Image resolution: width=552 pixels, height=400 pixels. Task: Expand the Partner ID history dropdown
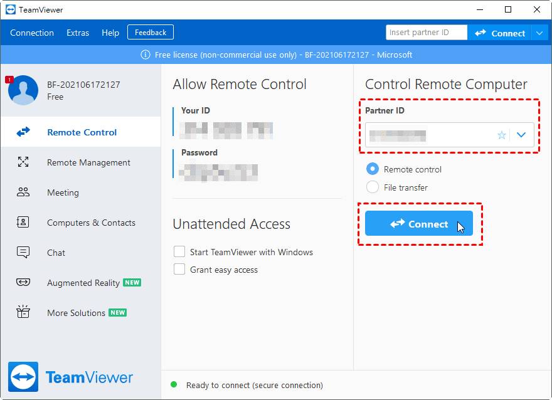coord(521,135)
